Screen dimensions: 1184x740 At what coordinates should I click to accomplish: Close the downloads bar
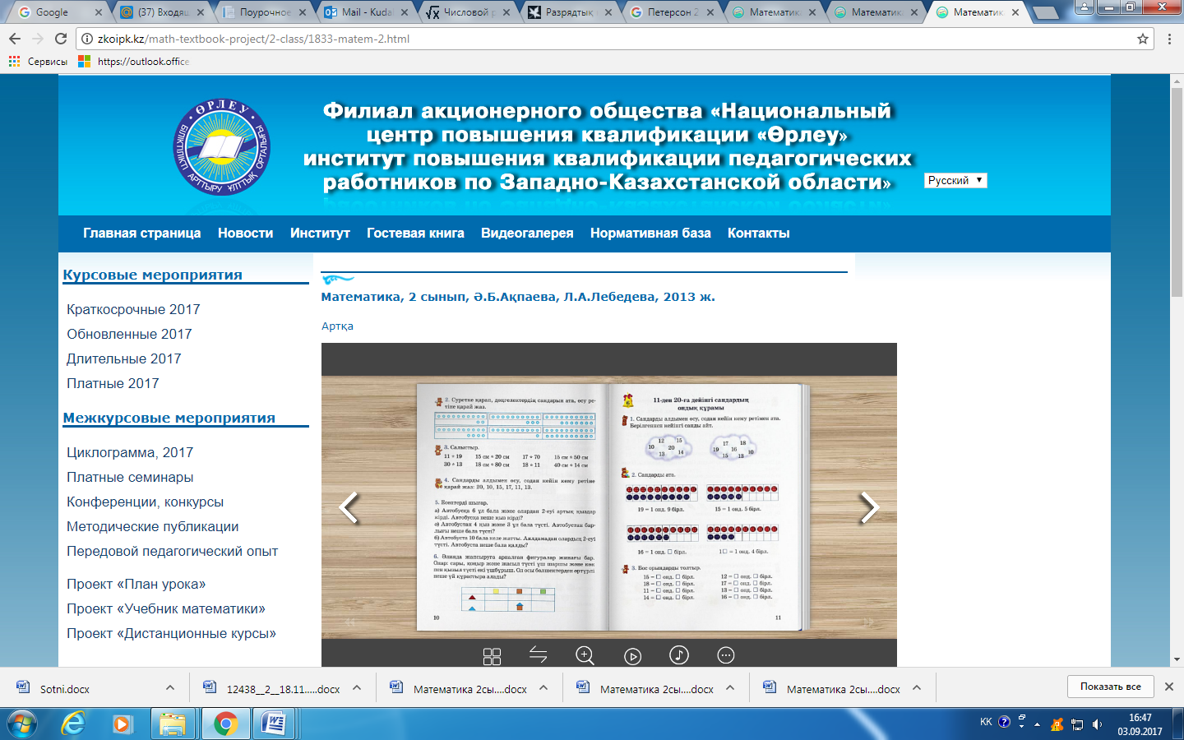[1169, 687]
